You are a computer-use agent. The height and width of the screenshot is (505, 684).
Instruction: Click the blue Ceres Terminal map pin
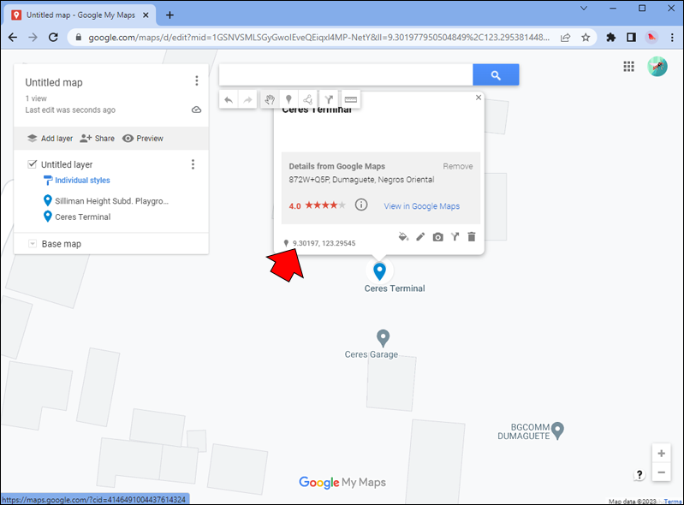[379, 271]
